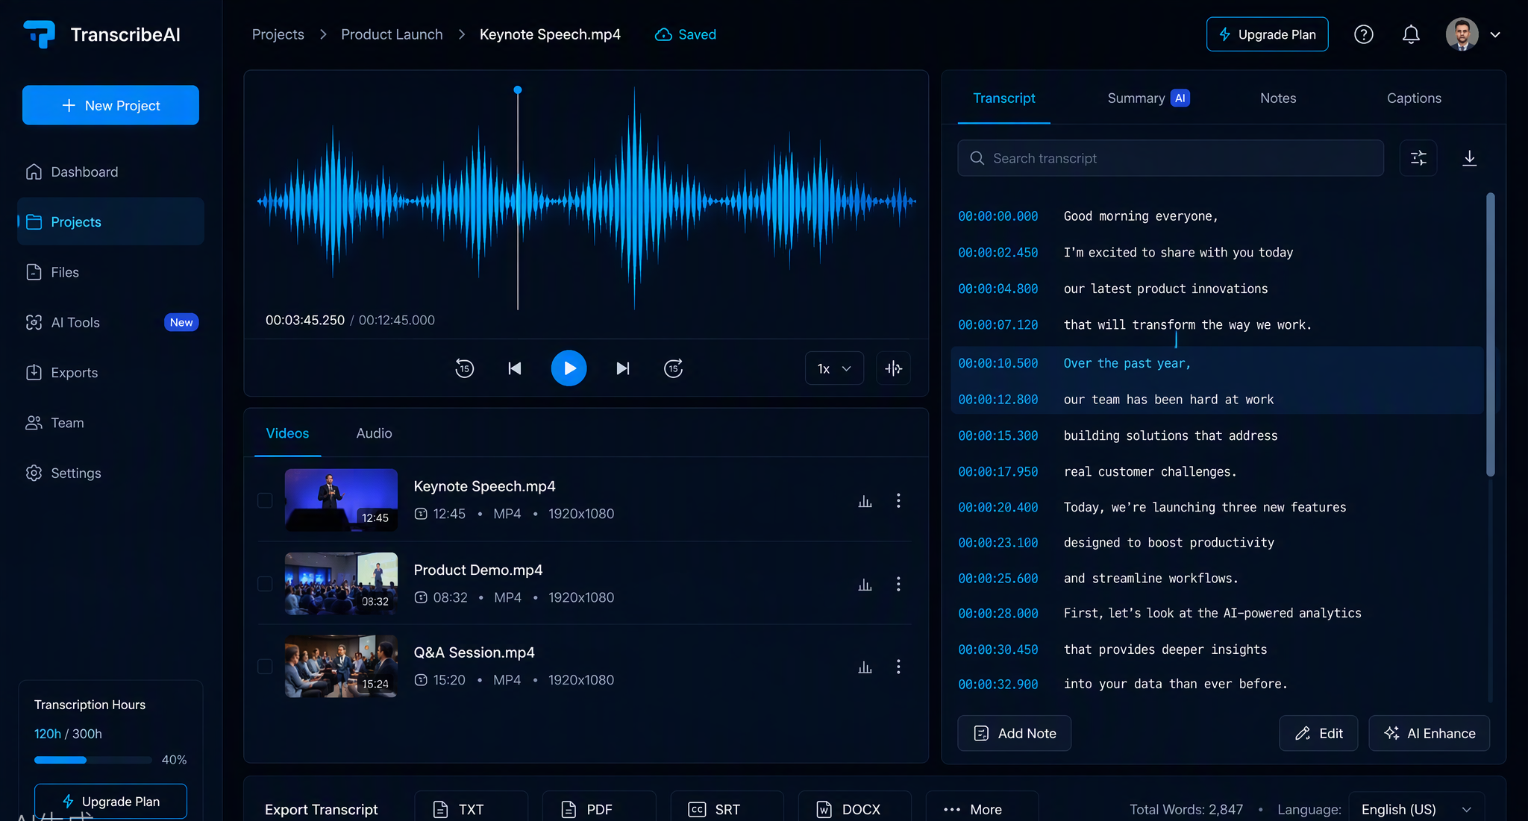Switch to the Audio tab
The height and width of the screenshot is (821, 1528).
coord(374,433)
